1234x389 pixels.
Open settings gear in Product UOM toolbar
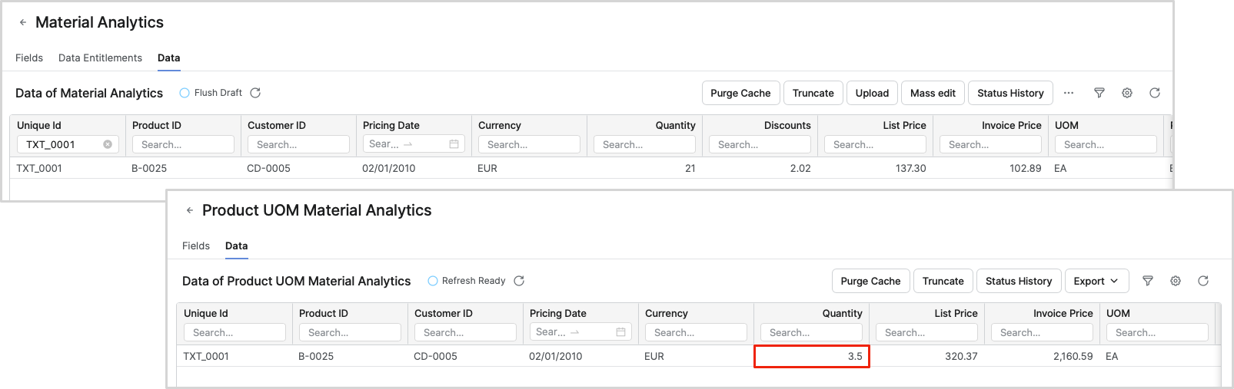point(1176,281)
